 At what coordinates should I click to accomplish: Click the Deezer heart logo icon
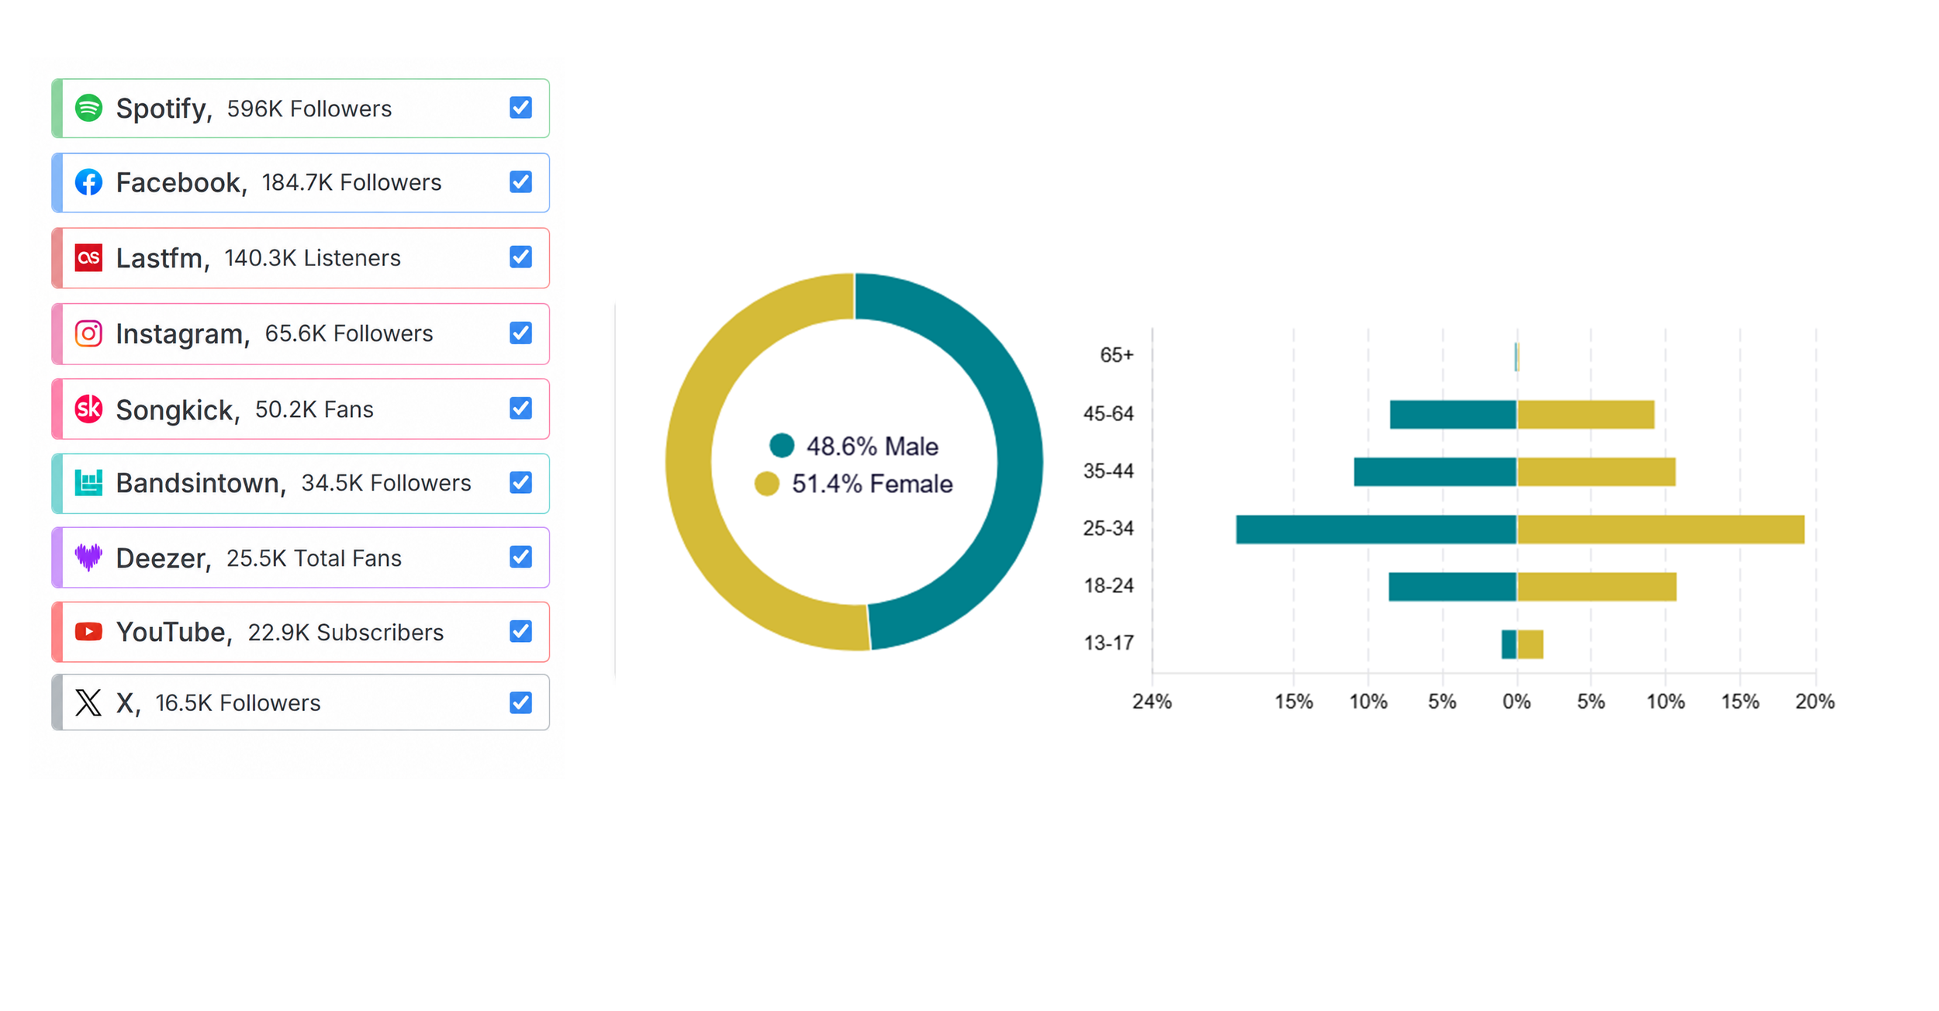[x=88, y=557]
